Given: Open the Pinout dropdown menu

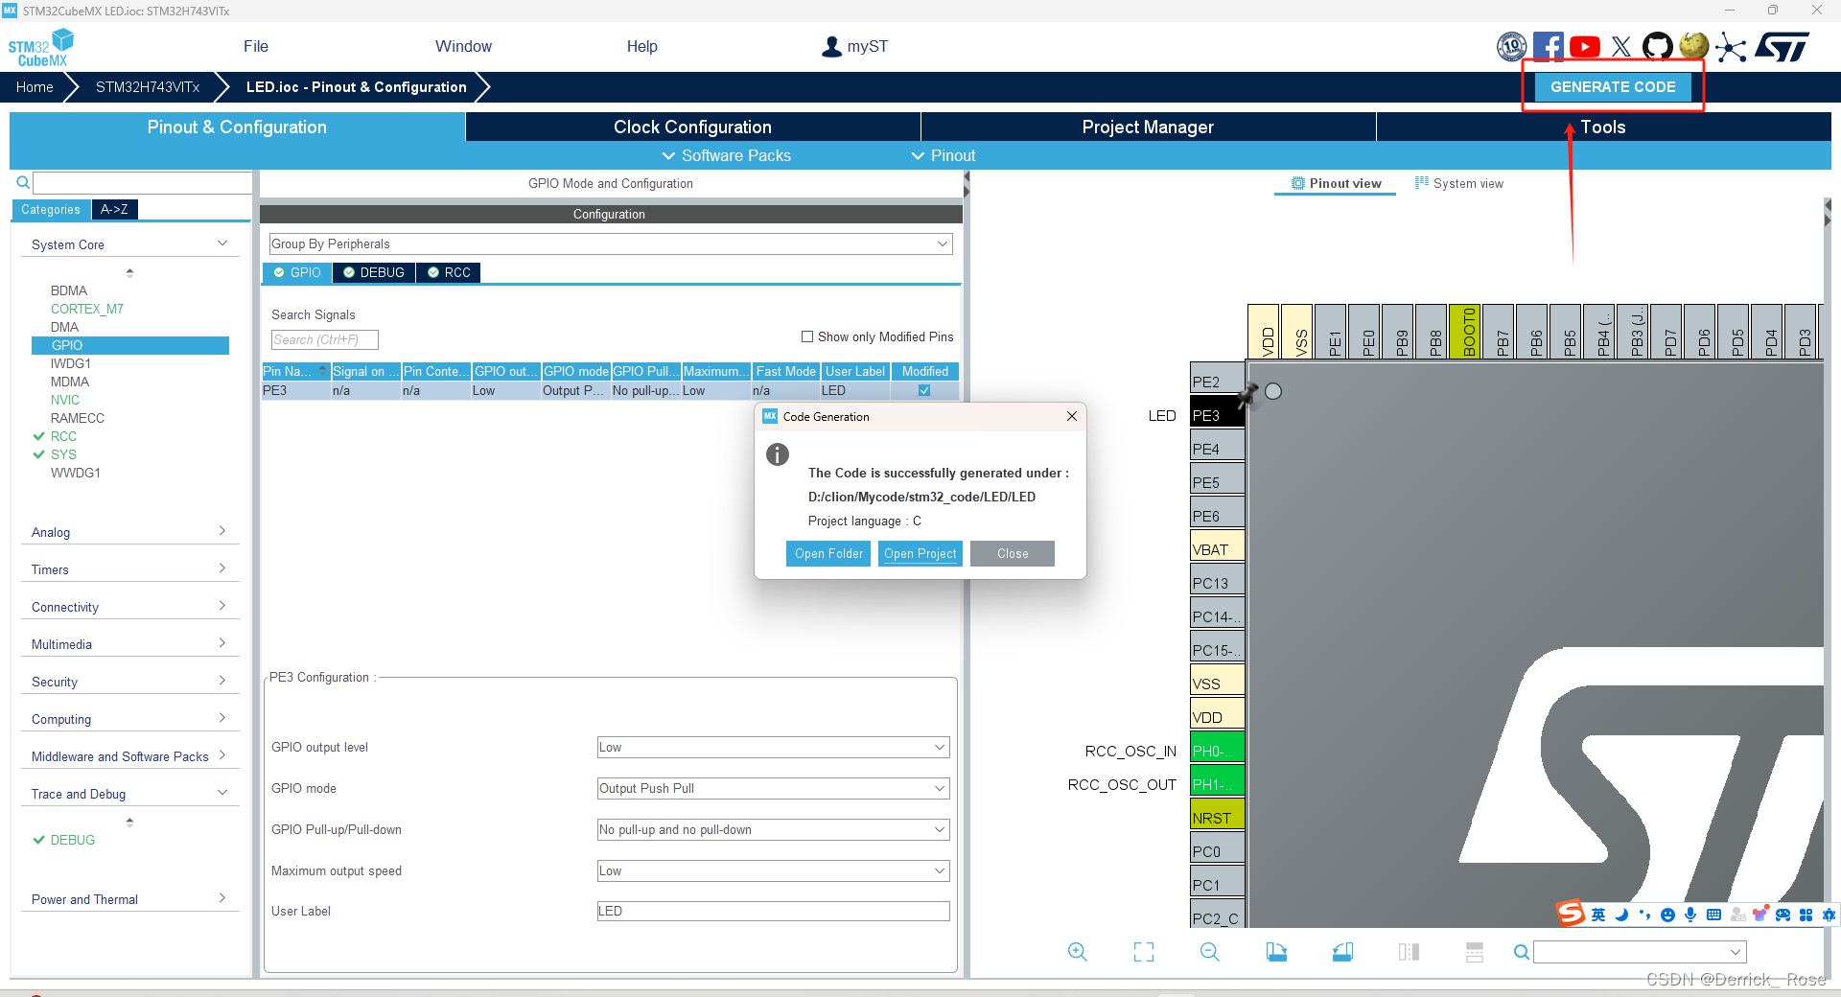Looking at the screenshot, I should (x=943, y=155).
